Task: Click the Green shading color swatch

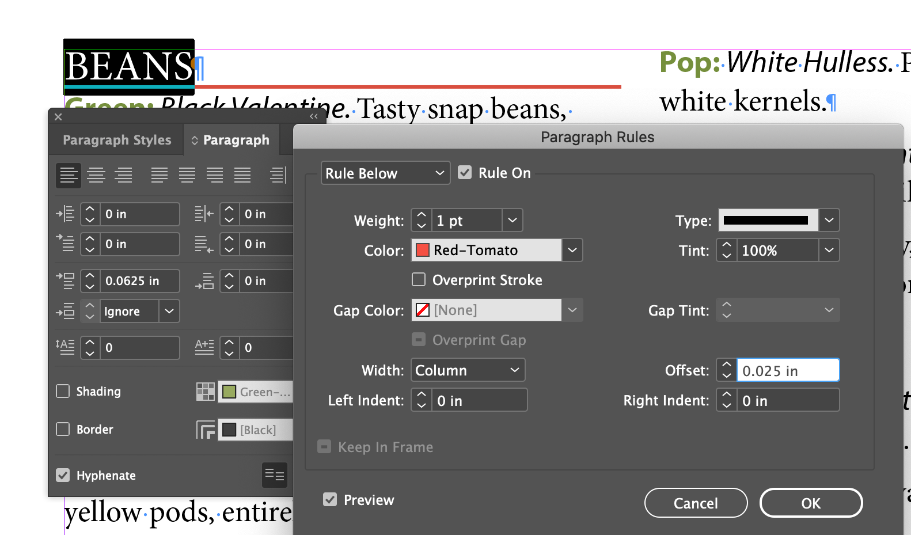Action: tap(229, 392)
